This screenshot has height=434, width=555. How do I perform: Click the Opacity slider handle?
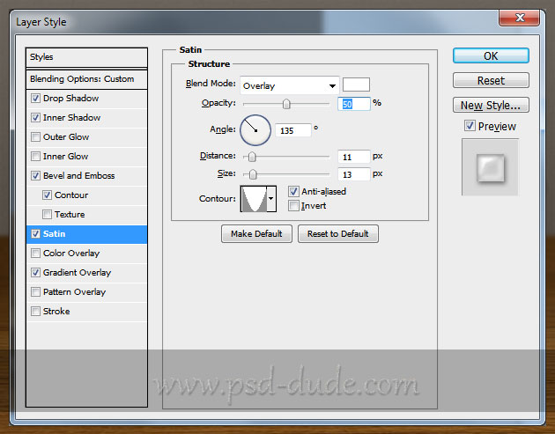[286, 104]
